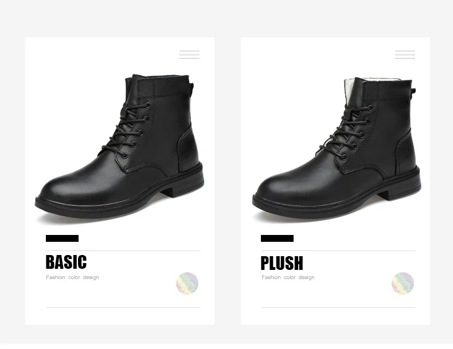Click the bottom divider line under PLUSH
Image resolution: width=453 pixels, height=349 pixels.
point(338,307)
